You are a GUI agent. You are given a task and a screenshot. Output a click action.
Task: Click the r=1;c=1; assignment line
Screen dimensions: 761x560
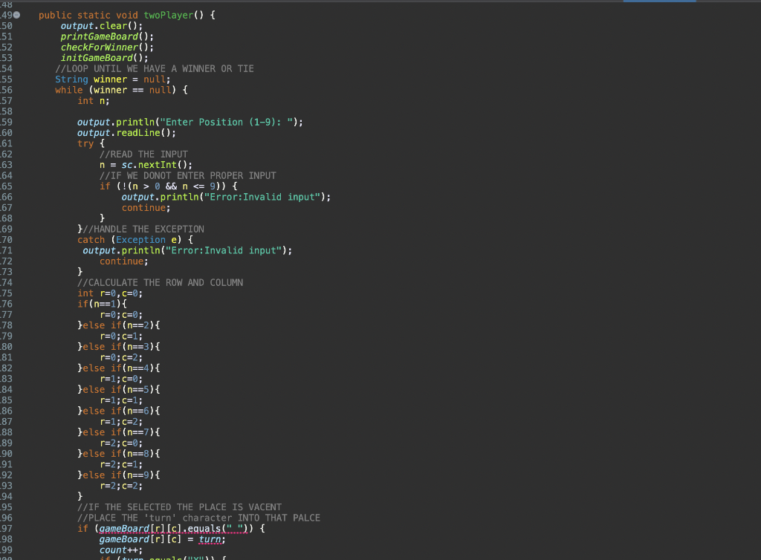[x=121, y=400]
